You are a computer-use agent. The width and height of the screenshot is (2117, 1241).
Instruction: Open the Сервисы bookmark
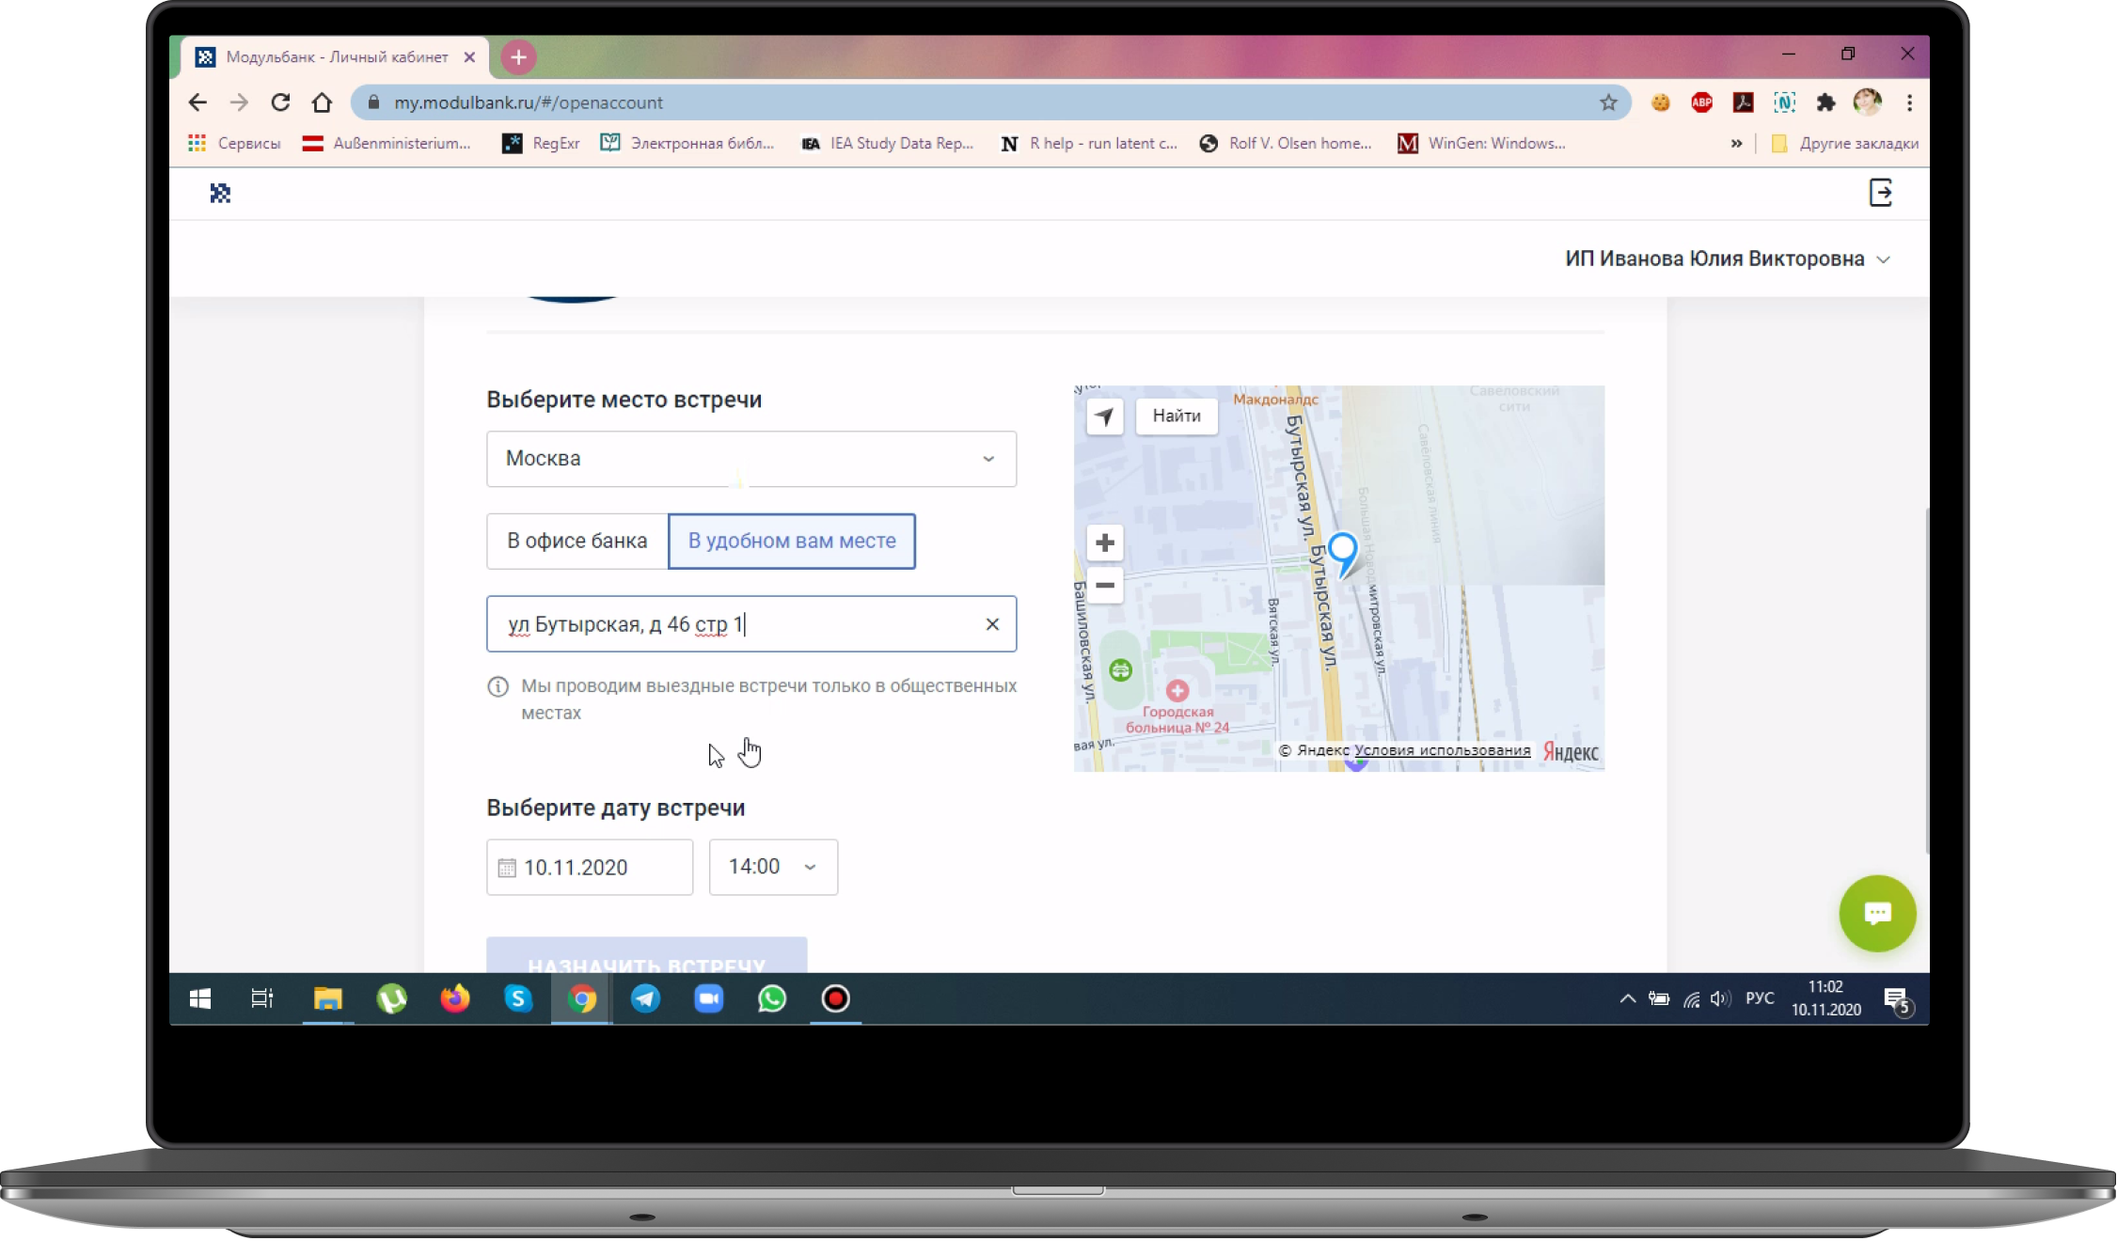[234, 143]
